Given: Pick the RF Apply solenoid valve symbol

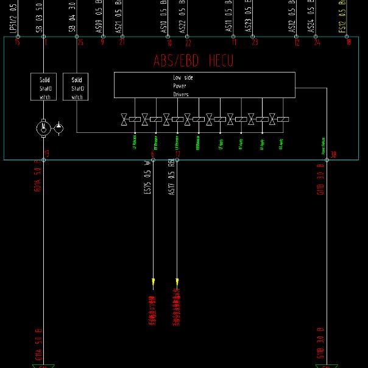Looking at the screenshot, I should pos(237,119).
